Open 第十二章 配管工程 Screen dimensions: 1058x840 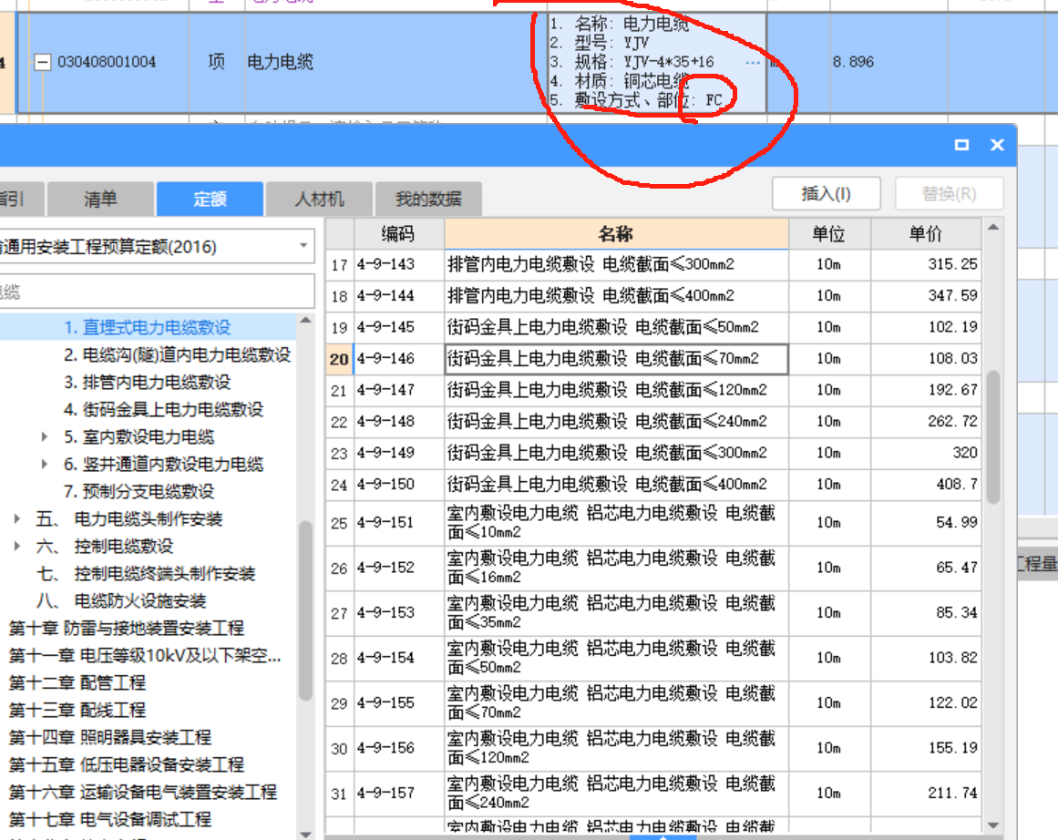point(77,682)
